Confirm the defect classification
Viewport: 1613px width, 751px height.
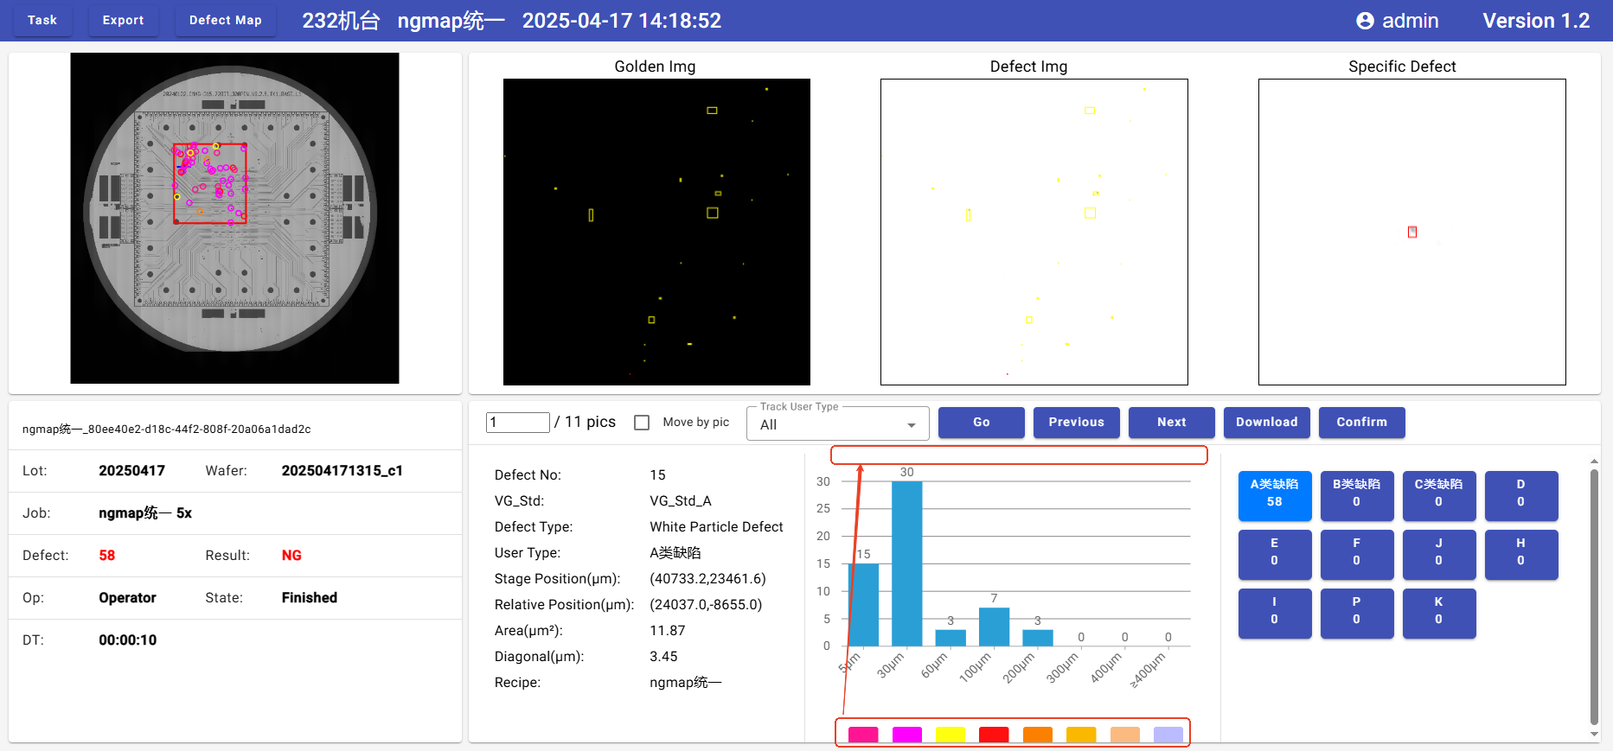pos(1361,422)
